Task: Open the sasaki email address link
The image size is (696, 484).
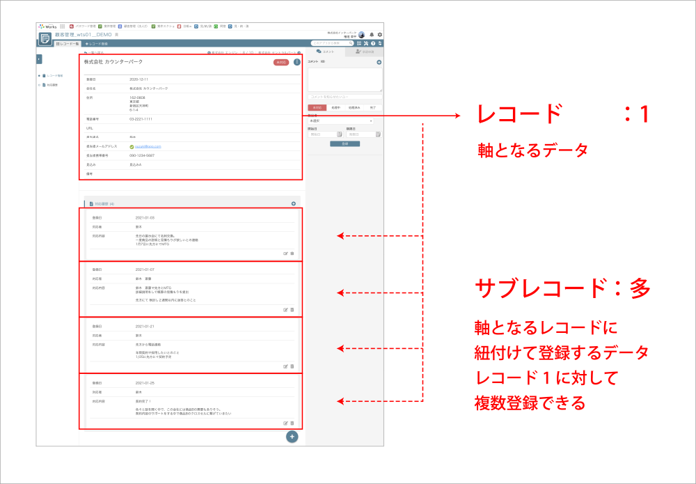Action: click(148, 146)
